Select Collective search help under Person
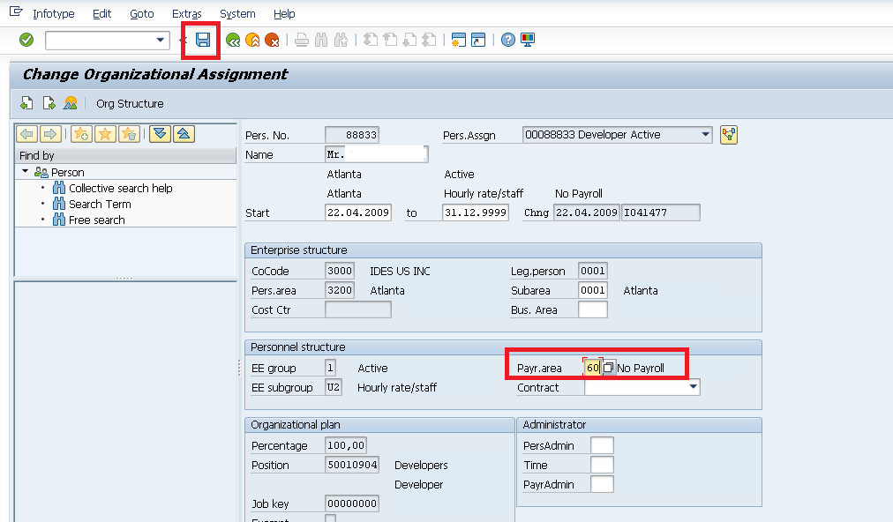The image size is (893, 522). pos(120,188)
